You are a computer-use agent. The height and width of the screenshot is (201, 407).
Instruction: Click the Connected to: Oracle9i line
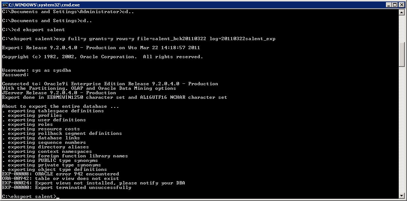[110, 84]
